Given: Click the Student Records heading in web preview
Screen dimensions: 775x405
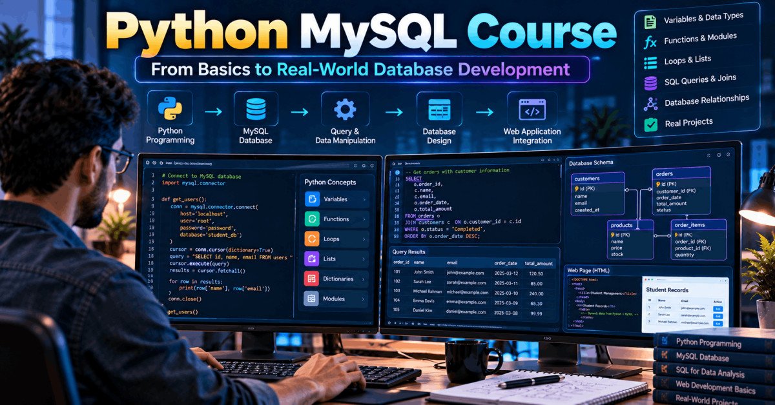Looking at the screenshot, I should [667, 290].
